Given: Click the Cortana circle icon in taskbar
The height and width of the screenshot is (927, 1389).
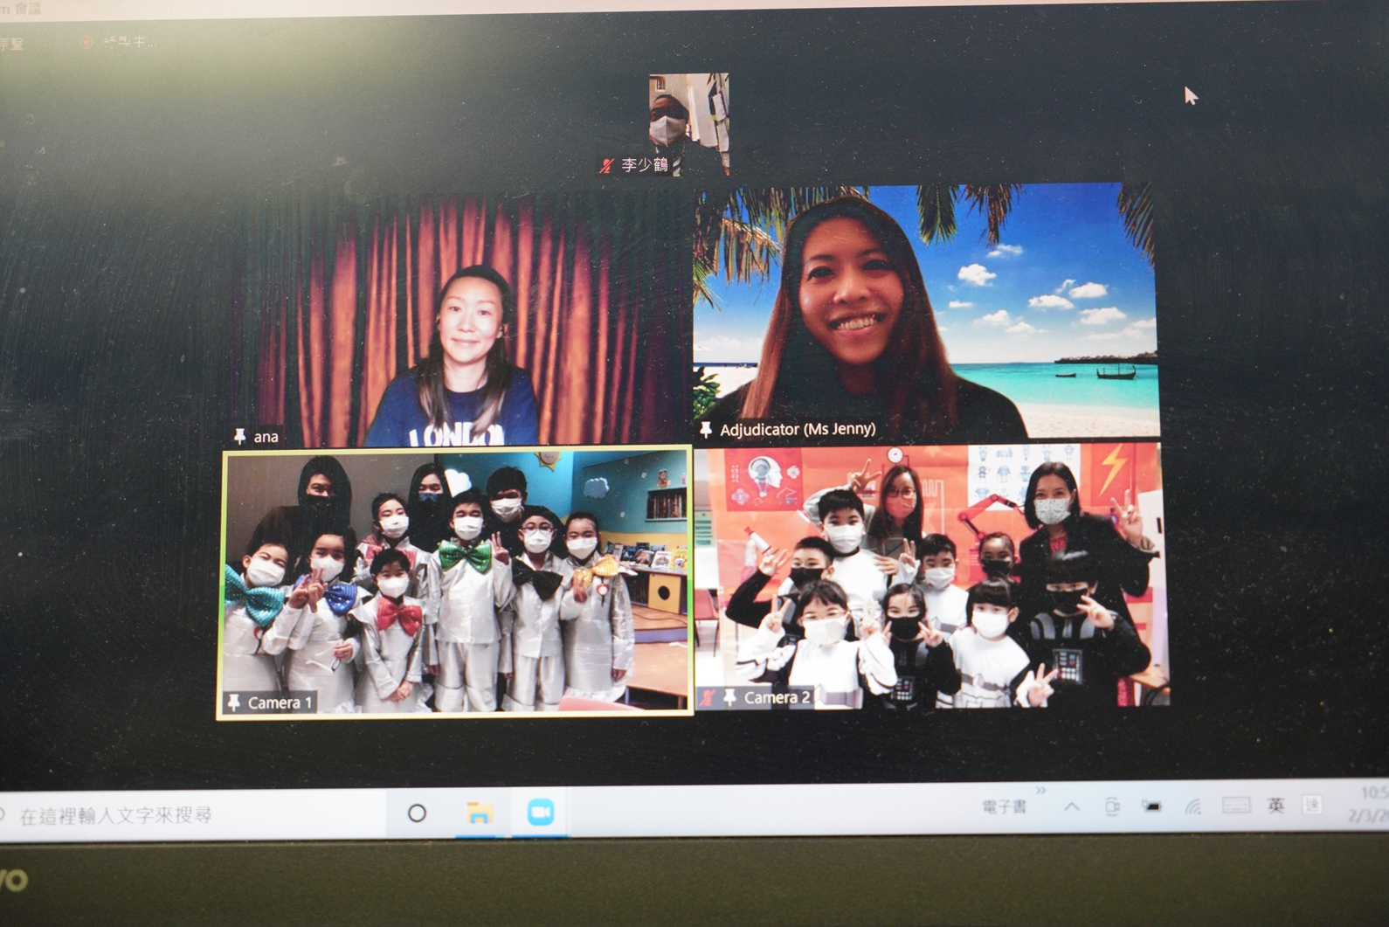Looking at the screenshot, I should [x=418, y=813].
